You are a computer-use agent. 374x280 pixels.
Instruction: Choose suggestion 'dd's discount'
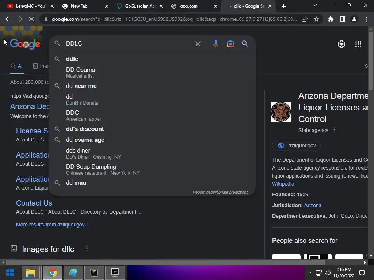(152, 129)
